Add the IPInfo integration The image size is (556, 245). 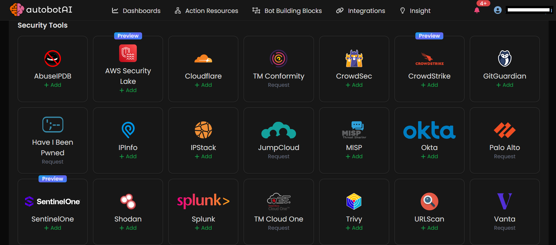(128, 156)
